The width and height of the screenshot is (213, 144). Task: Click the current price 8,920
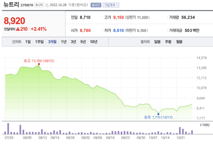click(x=14, y=21)
